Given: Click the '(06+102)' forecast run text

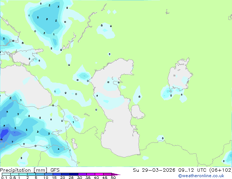Looking at the screenshot, I should (x=221, y=170).
